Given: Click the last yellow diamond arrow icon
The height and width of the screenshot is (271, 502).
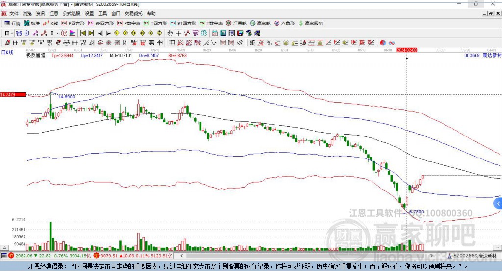Looking at the screenshot, I should pos(159,33).
